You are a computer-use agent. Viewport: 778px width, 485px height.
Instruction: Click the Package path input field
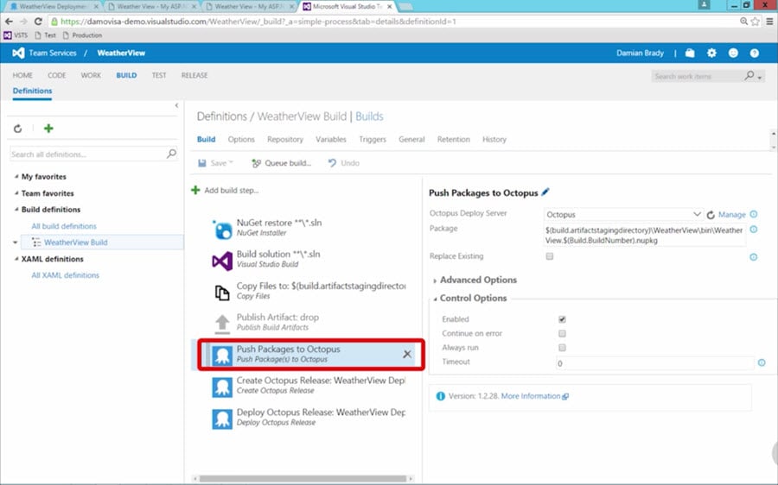click(644, 236)
